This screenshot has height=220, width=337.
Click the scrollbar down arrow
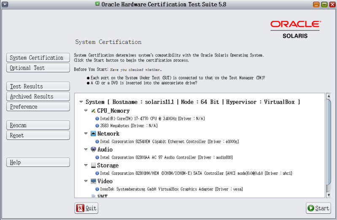[x=329, y=195]
